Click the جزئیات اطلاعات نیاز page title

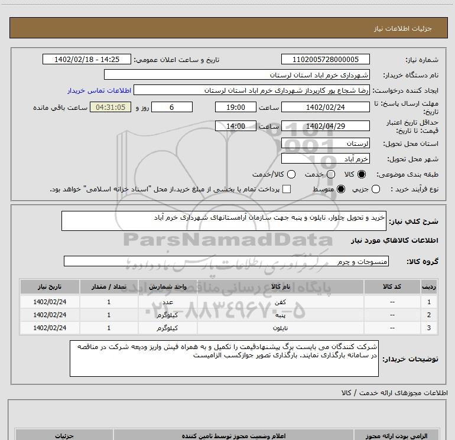click(402, 28)
